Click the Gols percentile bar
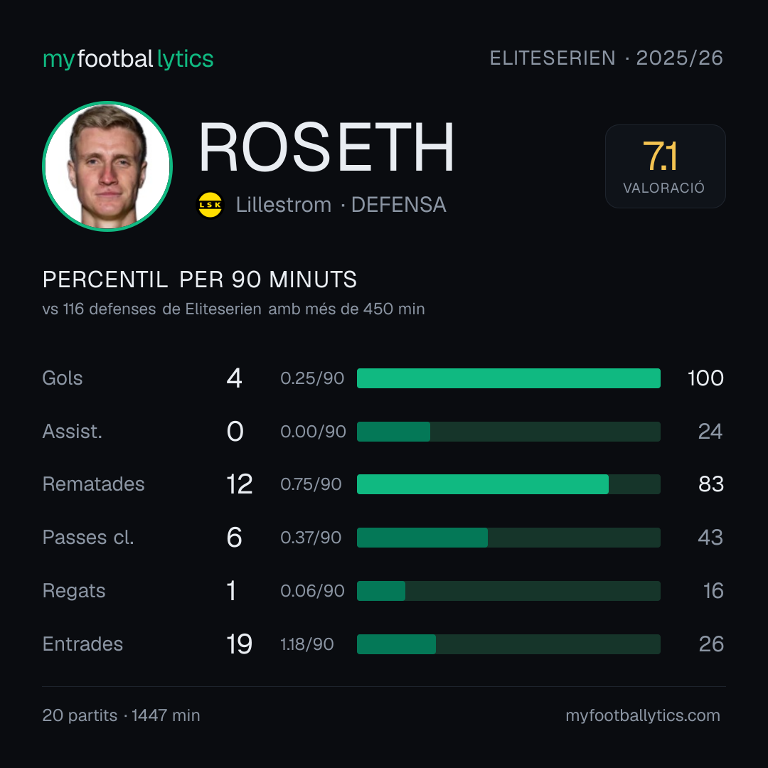The image size is (768, 768). click(x=508, y=378)
